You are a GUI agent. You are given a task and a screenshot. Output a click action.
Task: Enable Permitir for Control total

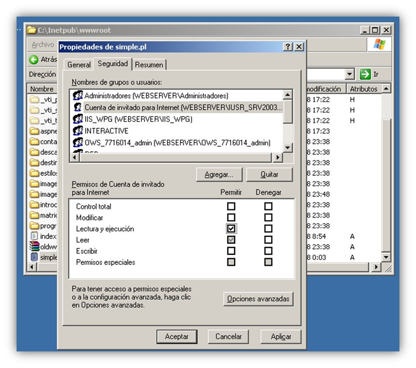tap(231, 206)
